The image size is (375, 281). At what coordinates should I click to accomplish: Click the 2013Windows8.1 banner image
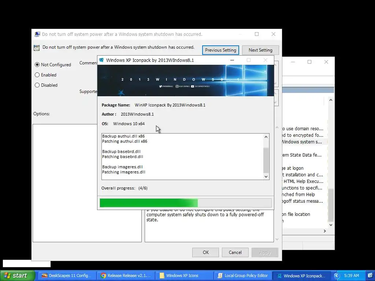(186, 80)
